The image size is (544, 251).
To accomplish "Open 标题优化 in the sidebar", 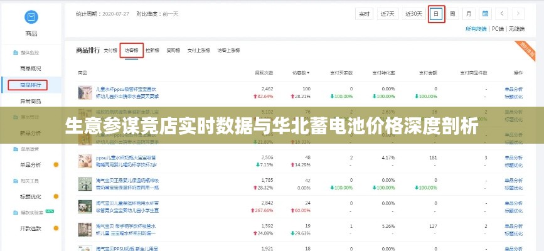I will tap(31, 196).
